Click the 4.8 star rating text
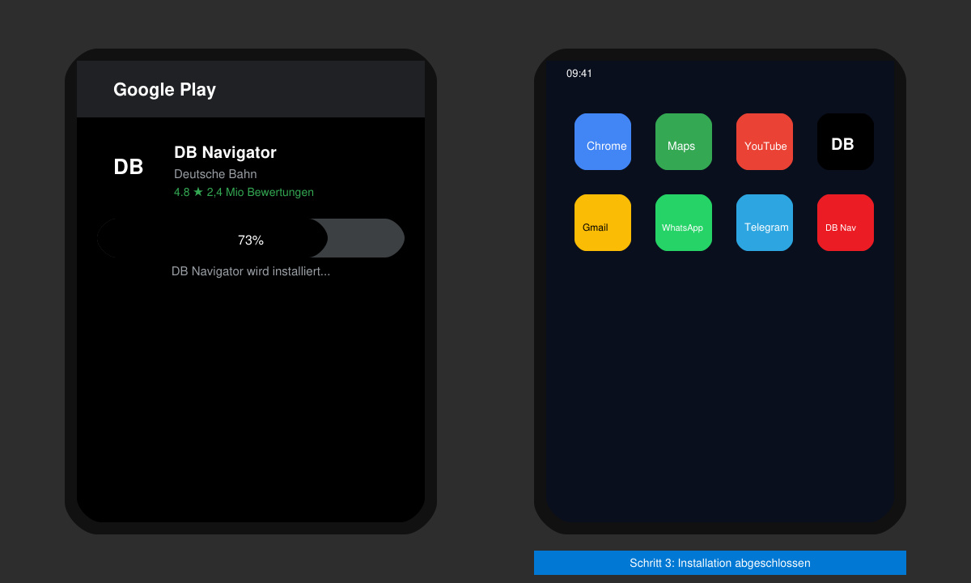 click(x=244, y=192)
